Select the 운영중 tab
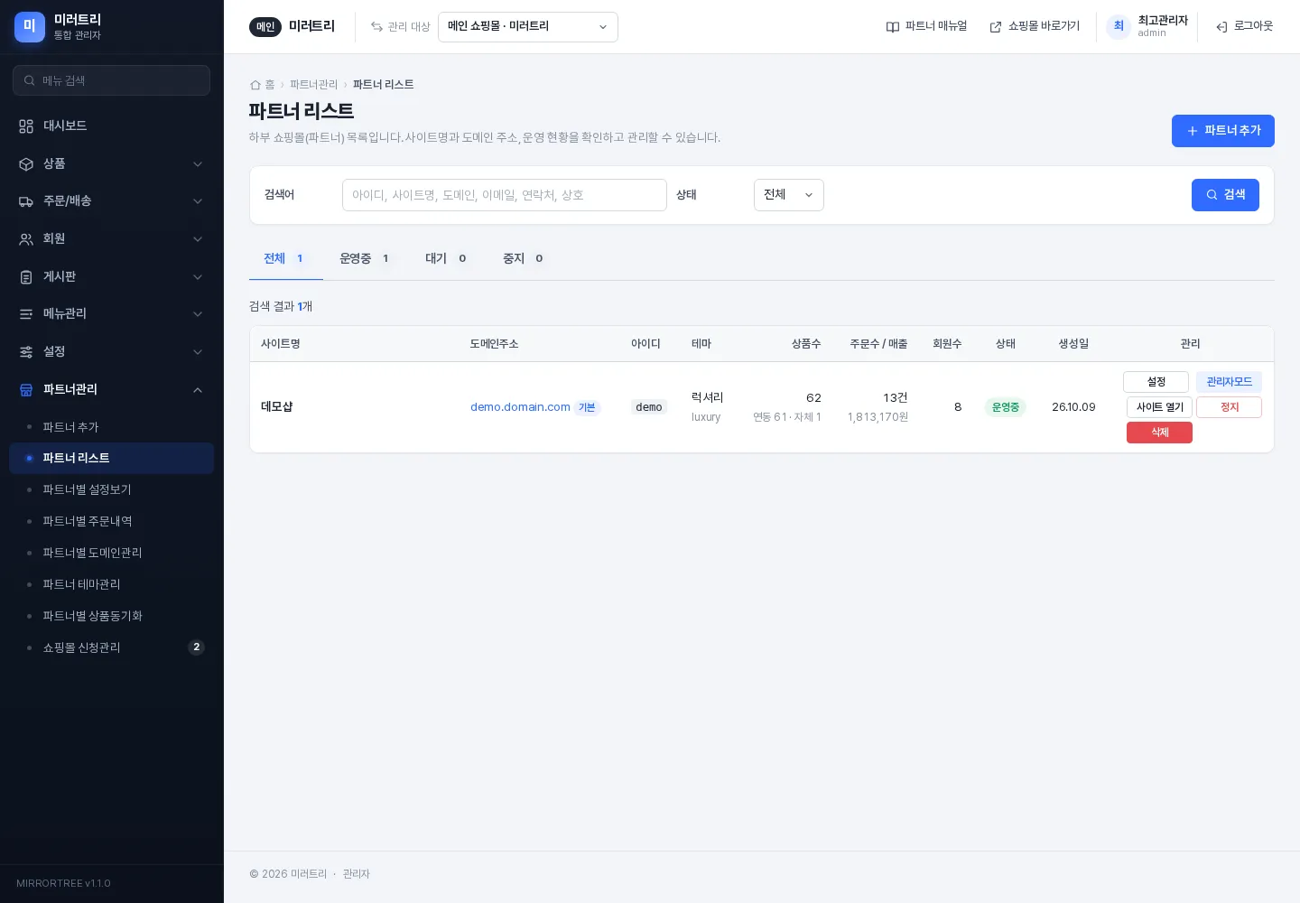 pyautogui.click(x=366, y=259)
